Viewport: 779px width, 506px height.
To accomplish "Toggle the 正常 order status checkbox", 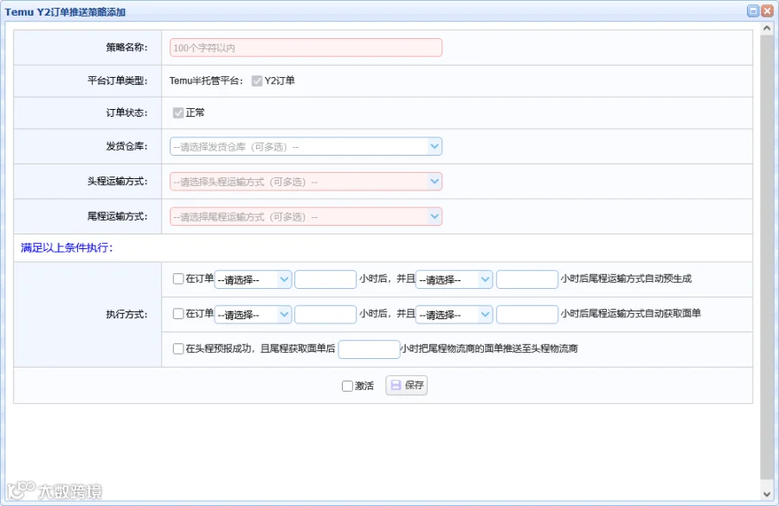I will [178, 112].
